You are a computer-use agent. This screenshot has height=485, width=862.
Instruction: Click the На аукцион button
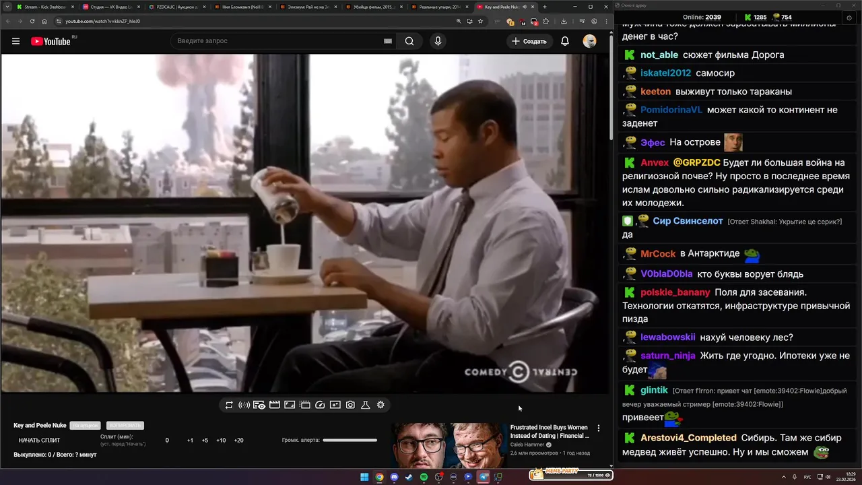[86, 426]
